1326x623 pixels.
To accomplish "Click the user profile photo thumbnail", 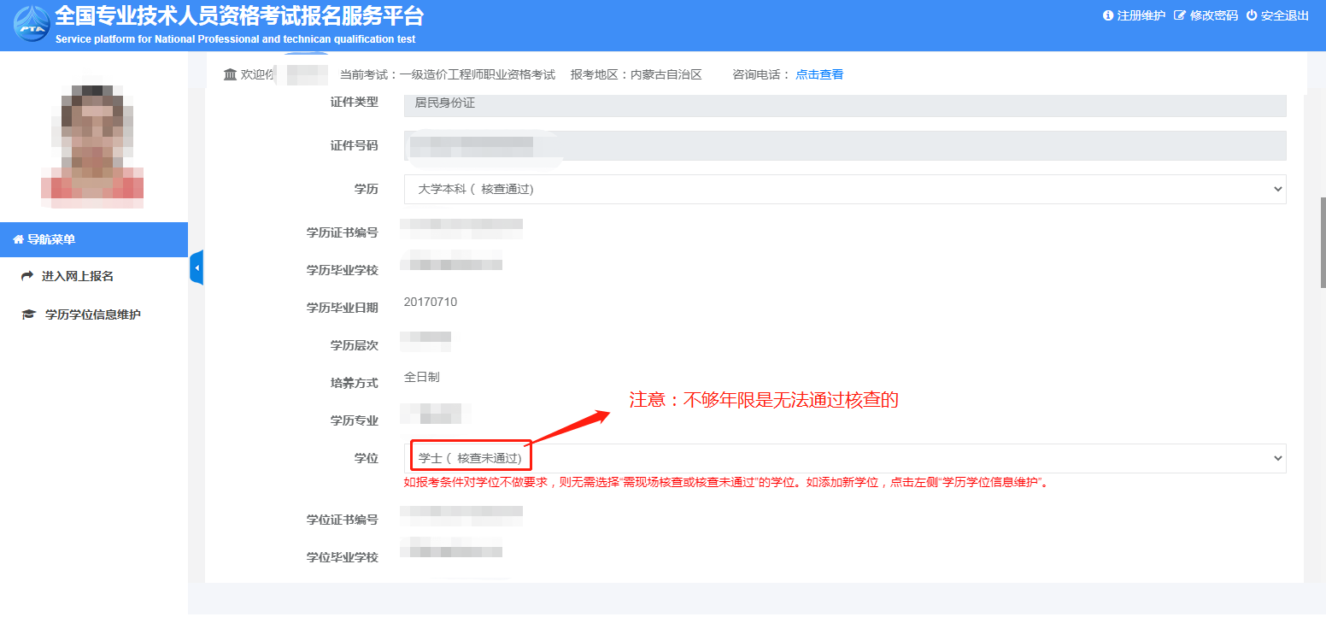I will [x=92, y=141].
